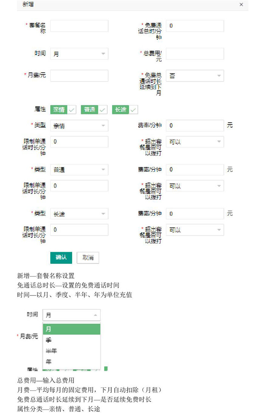This screenshot has width=265, height=413.
Task: Expand the 类型 dropdown showing 长途
Action: coord(79,214)
